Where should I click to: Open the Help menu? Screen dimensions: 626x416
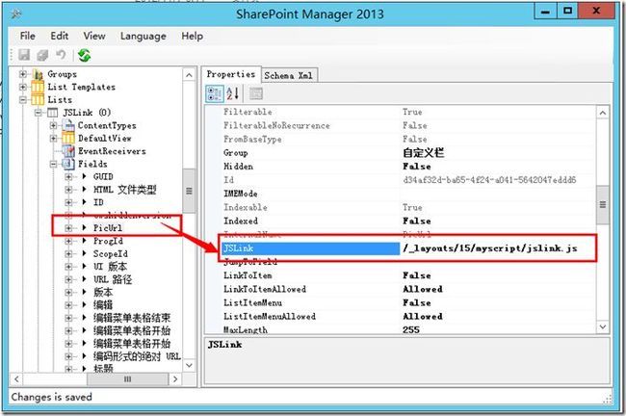(x=192, y=36)
